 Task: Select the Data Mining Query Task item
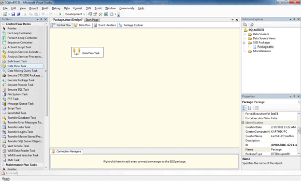22,71
